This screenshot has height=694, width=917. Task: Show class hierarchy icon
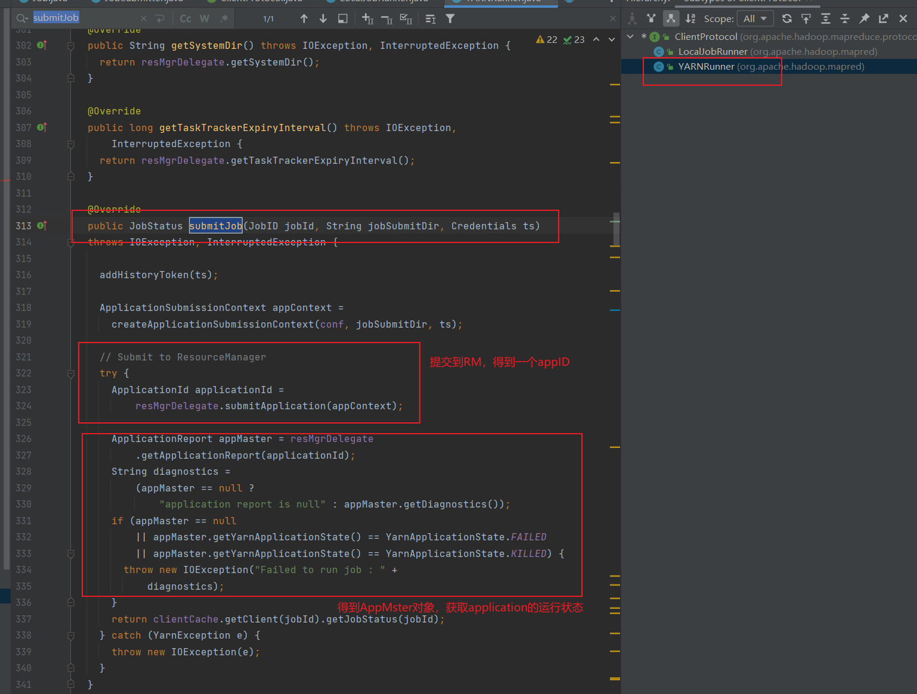pos(632,18)
